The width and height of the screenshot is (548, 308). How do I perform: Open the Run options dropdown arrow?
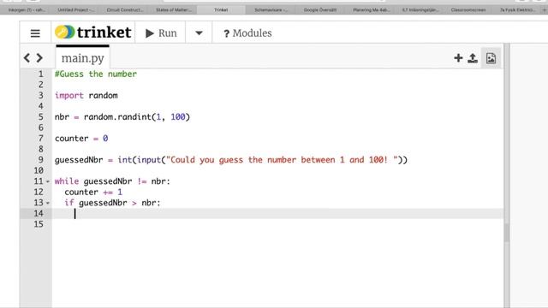[199, 33]
